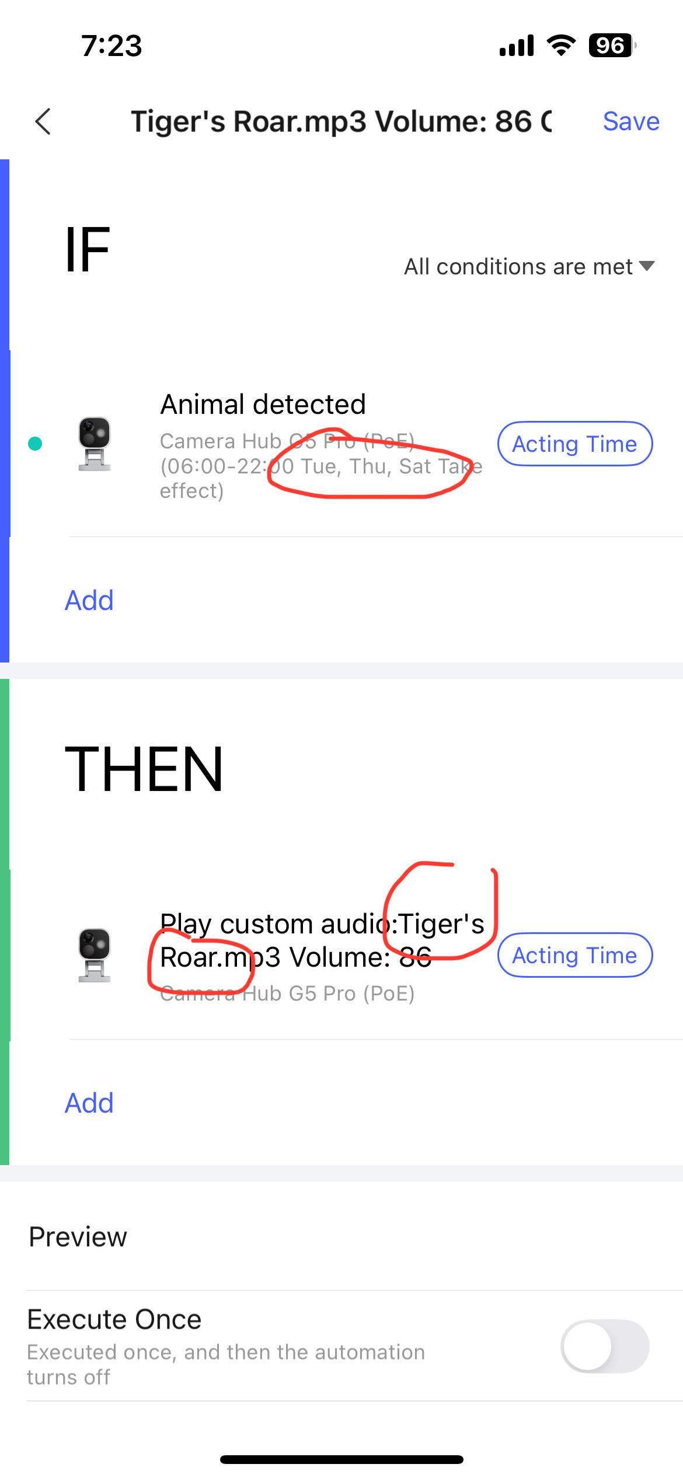Tap the camera icon beside Play custom audio
The height and width of the screenshot is (1478, 683).
pyautogui.click(x=95, y=955)
